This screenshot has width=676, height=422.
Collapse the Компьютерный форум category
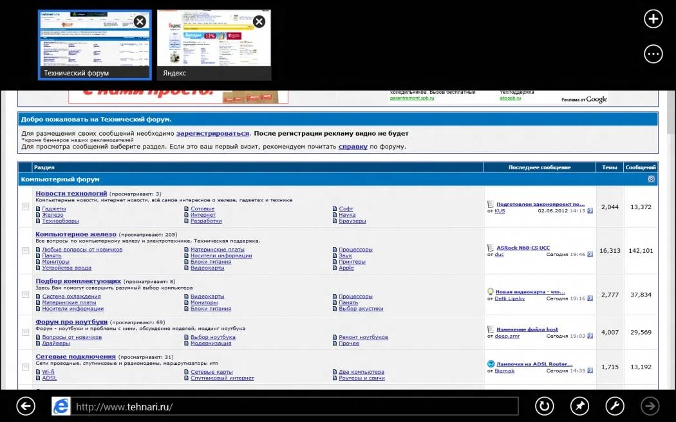tap(651, 179)
